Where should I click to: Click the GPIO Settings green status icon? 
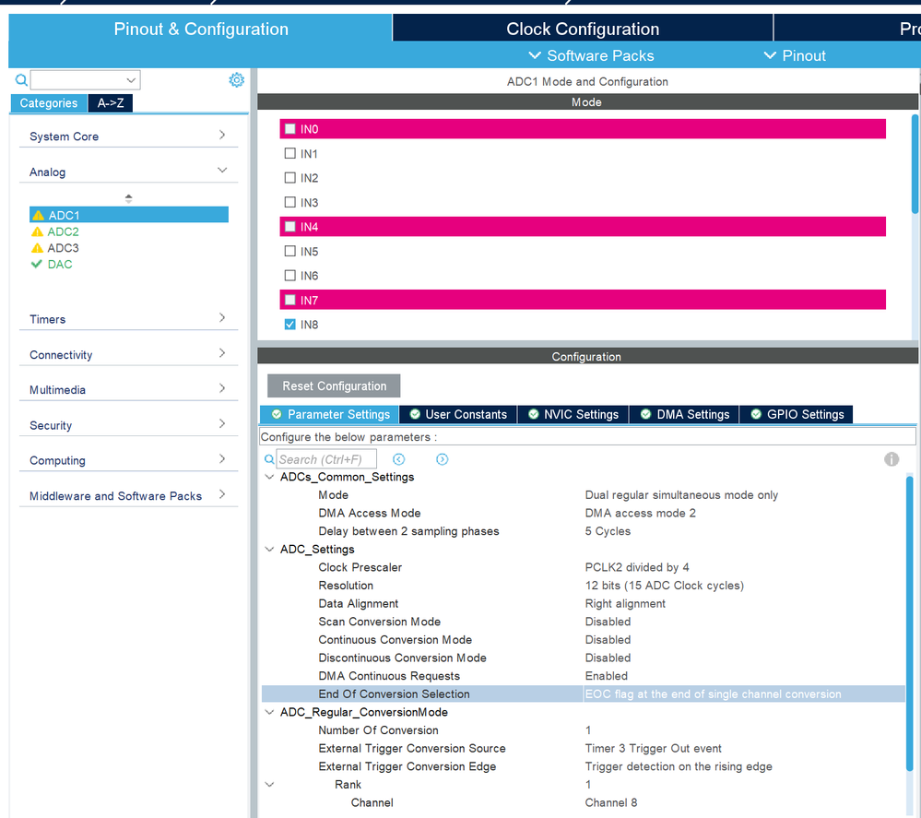click(756, 414)
